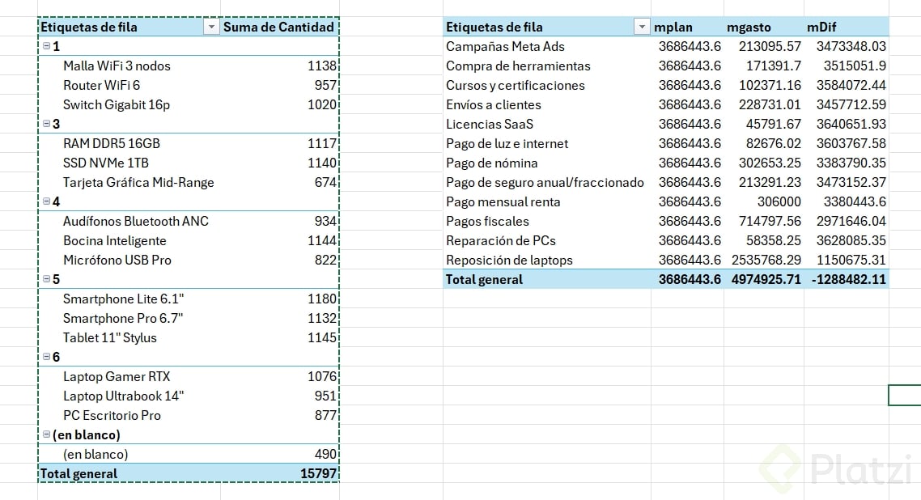Select the Reparación de PCs row label
Screen dimensions: 921x500
[x=500, y=240]
